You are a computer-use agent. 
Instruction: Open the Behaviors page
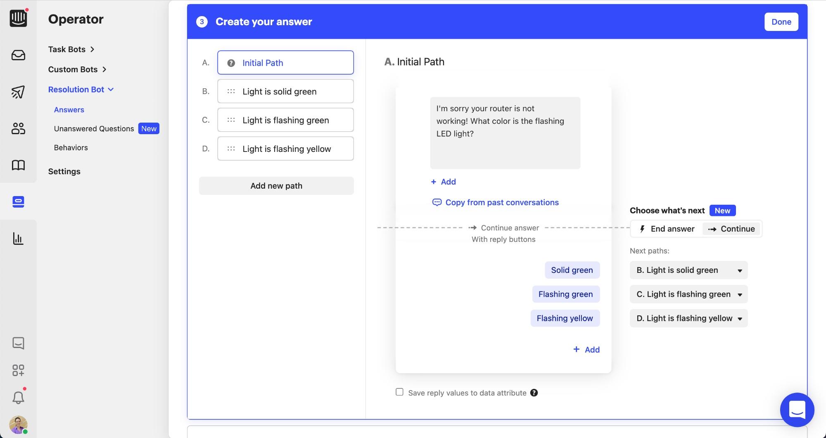point(71,148)
